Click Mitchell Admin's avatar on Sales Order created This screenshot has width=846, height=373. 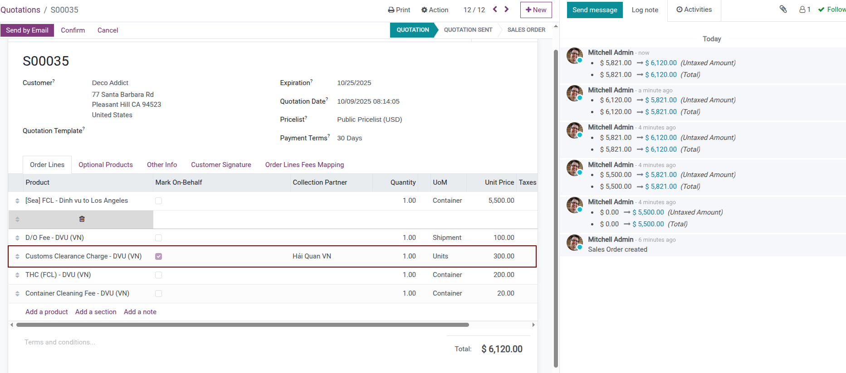(574, 243)
